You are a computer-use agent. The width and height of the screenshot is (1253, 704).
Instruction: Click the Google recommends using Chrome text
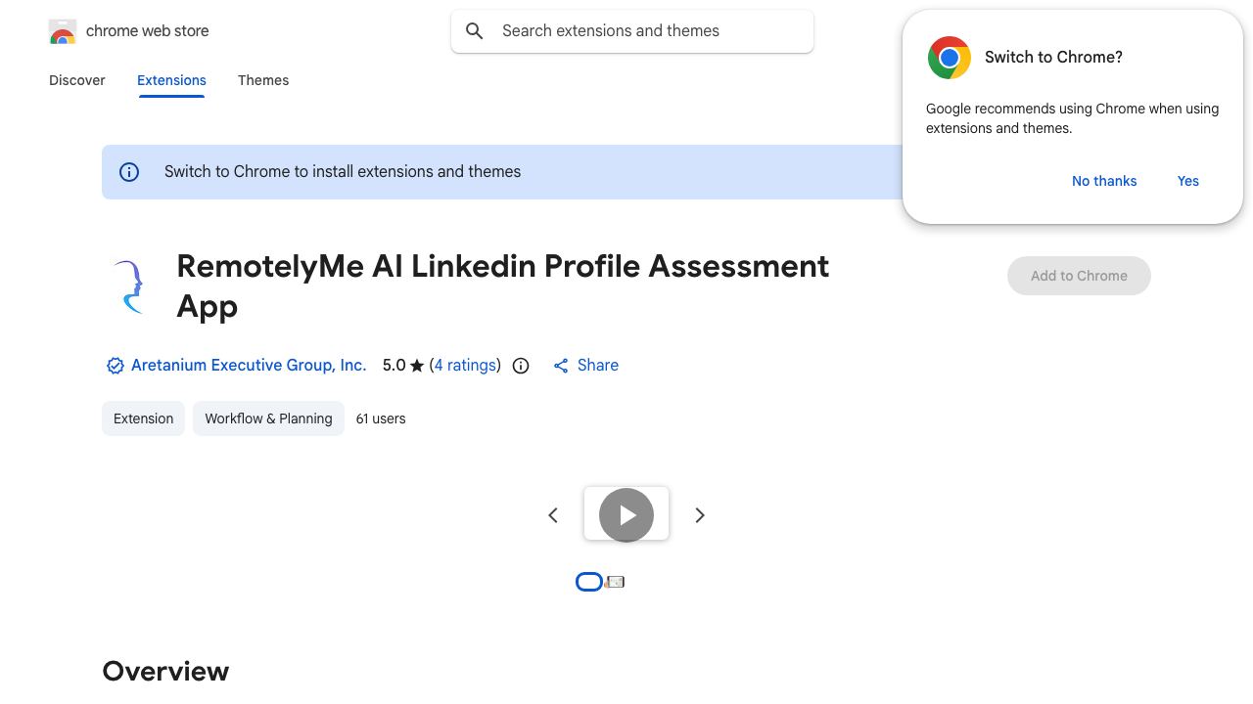pyautogui.click(x=1072, y=118)
